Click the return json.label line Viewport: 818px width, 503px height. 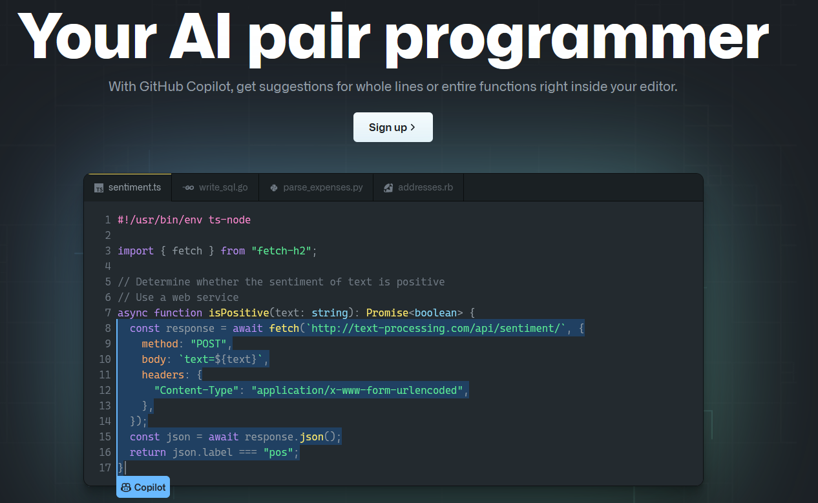215,452
